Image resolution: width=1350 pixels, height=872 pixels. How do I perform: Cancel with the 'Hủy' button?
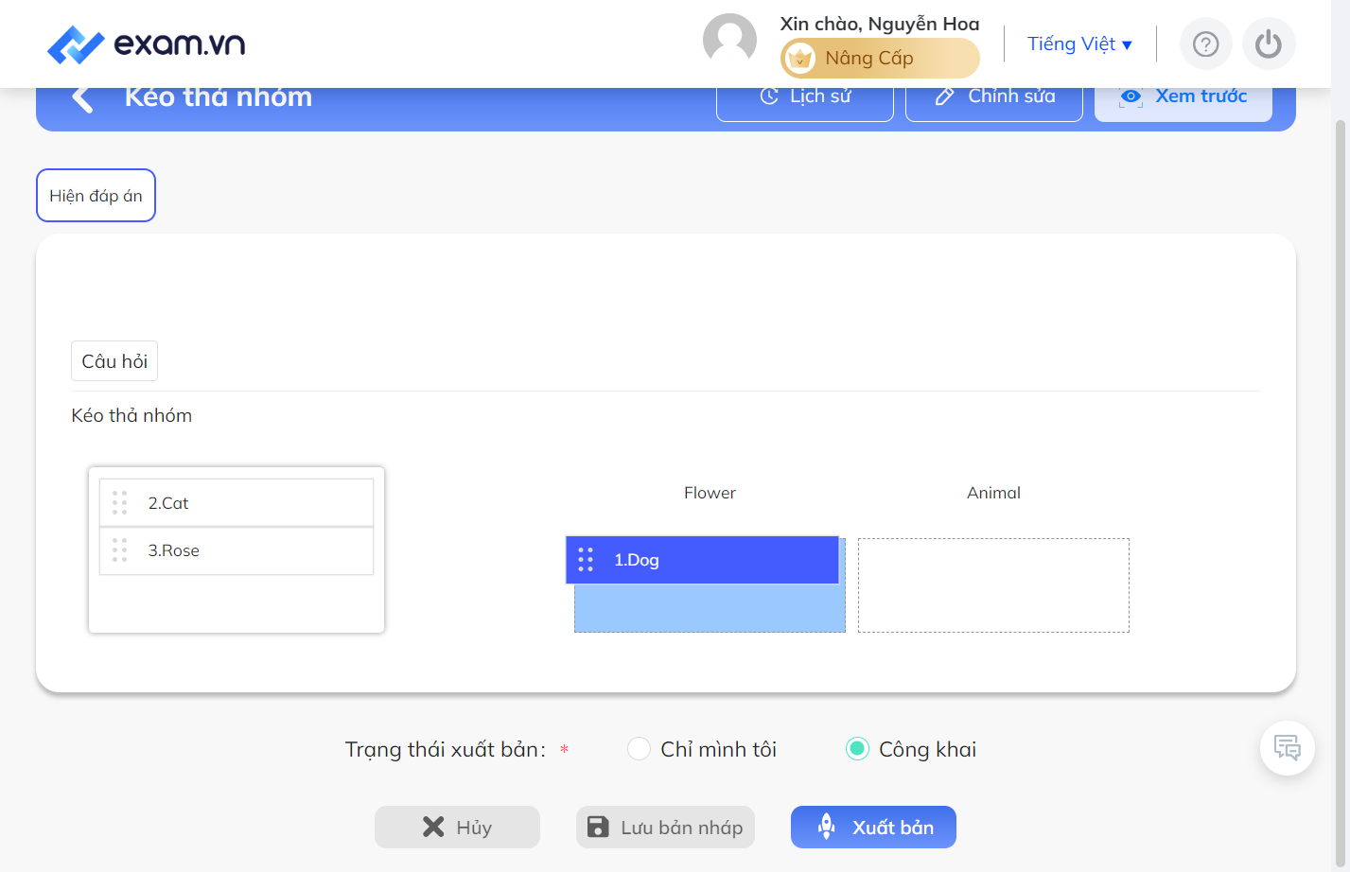point(457,828)
